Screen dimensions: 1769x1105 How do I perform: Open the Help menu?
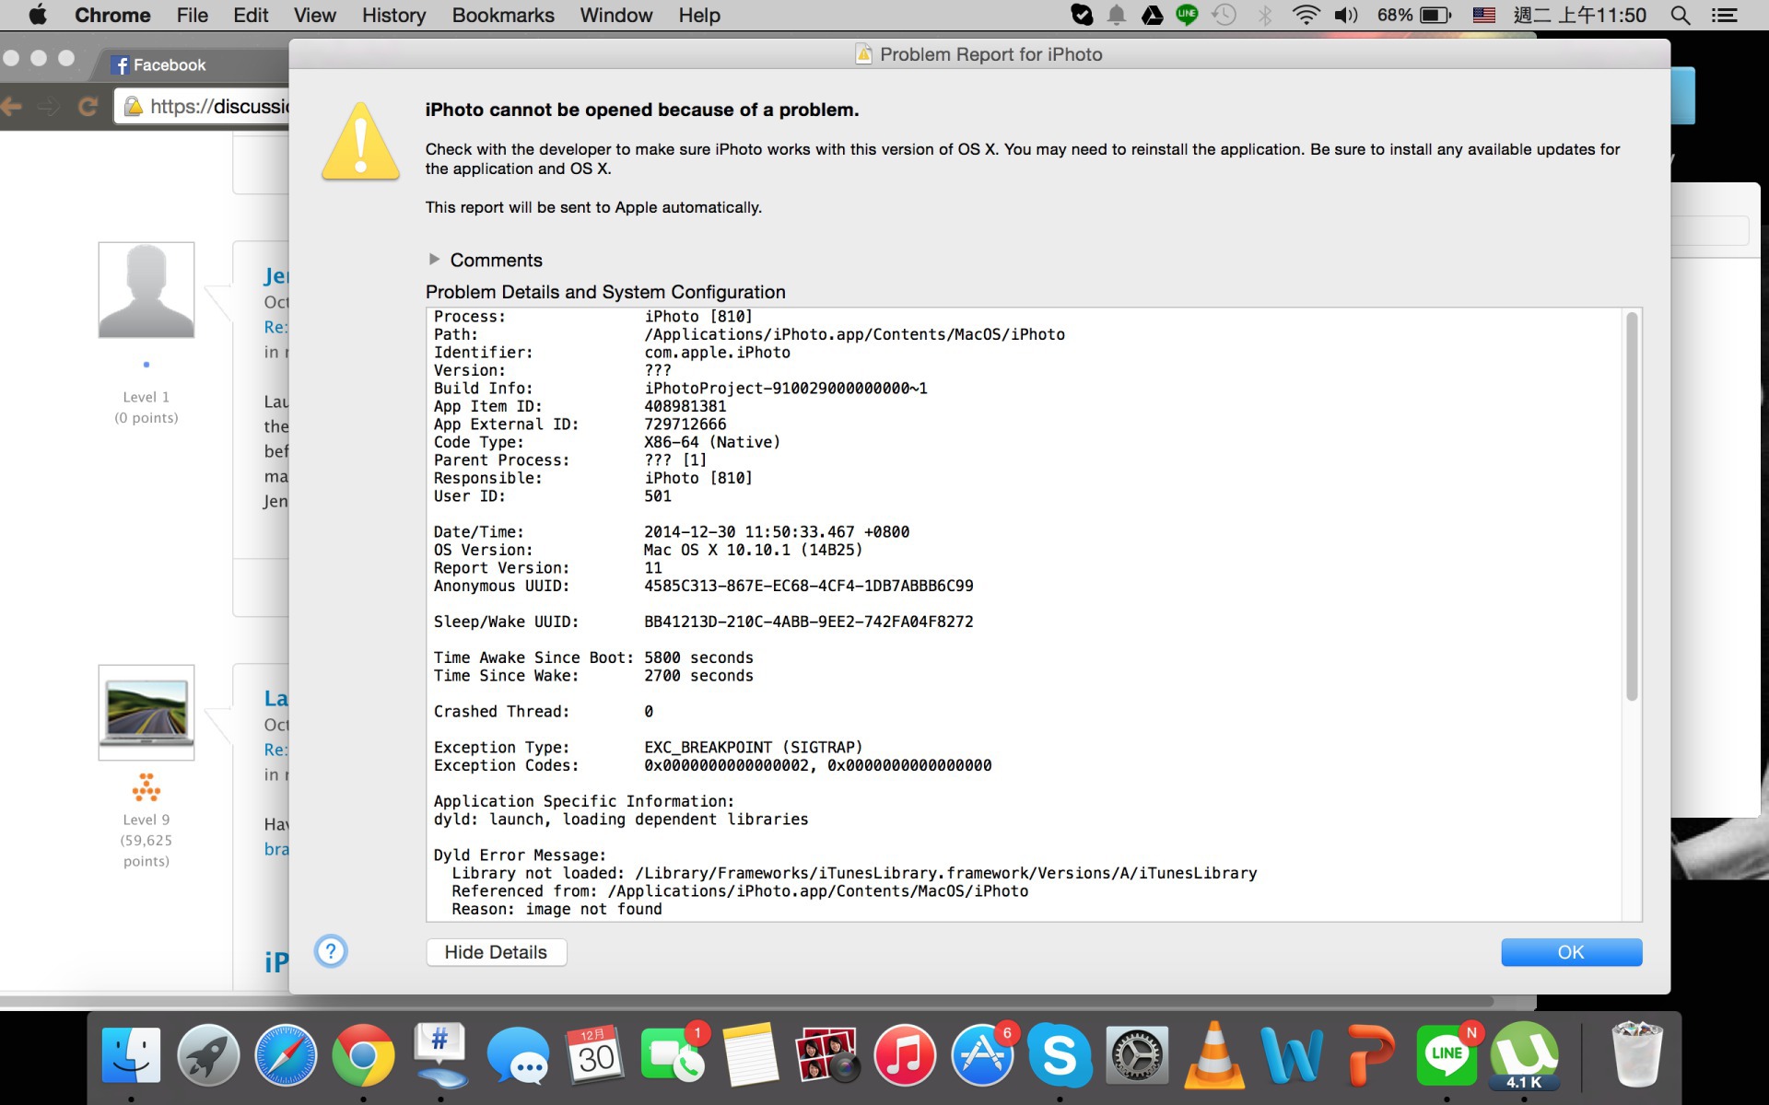click(x=699, y=15)
